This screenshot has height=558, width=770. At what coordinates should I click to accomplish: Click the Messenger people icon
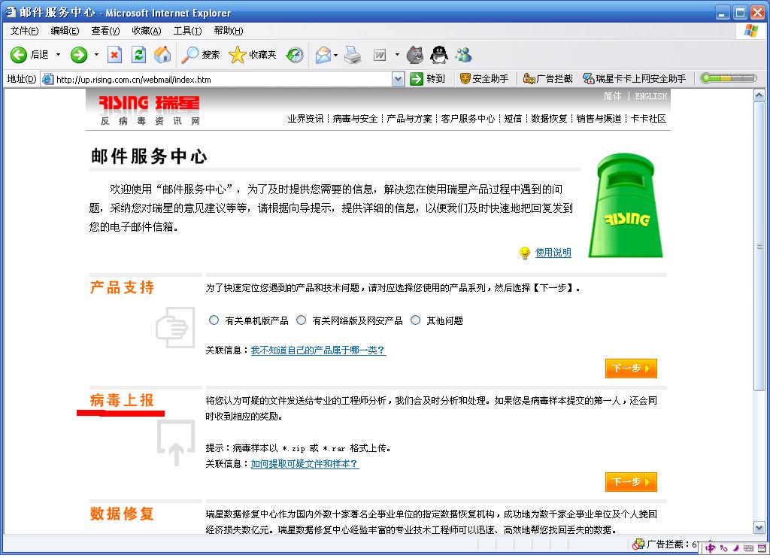click(x=463, y=55)
